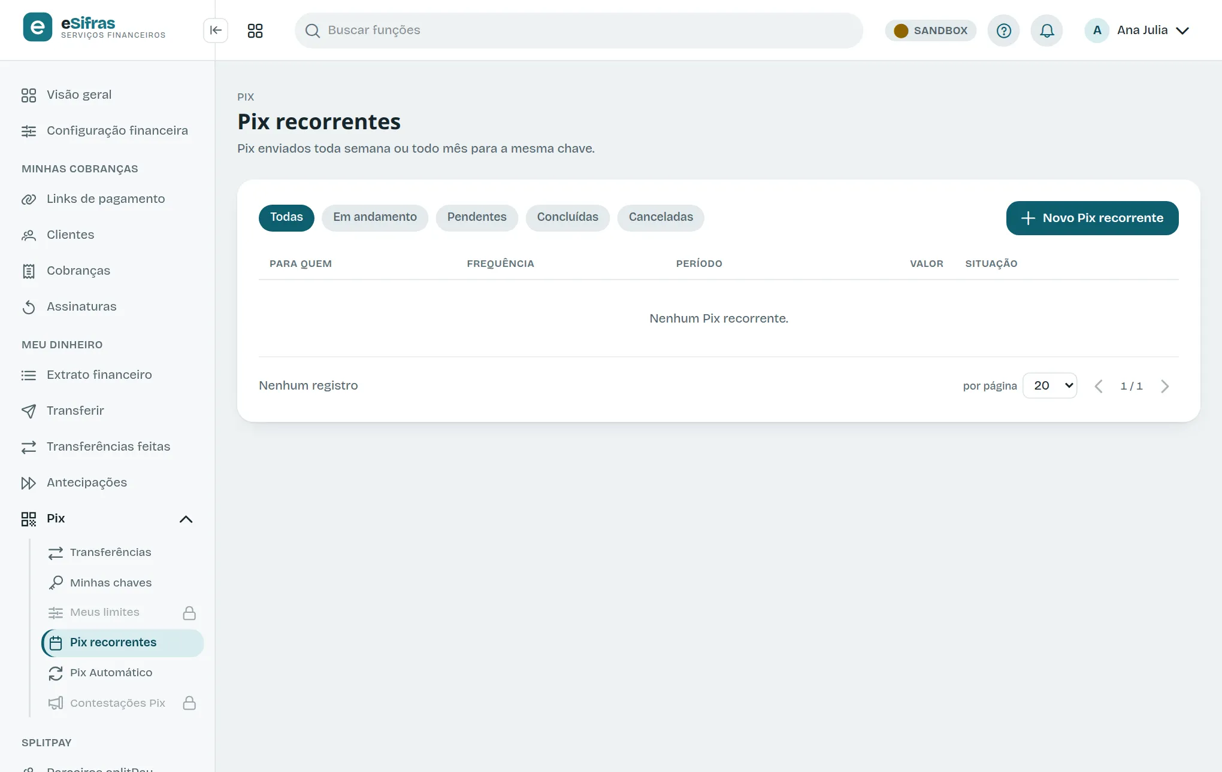Open Assinaturas page
The width and height of the screenshot is (1222, 772).
(x=108, y=306)
